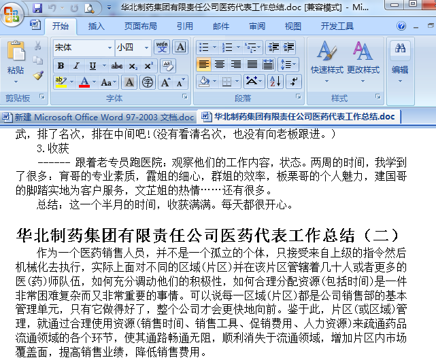Viewport: 436px width, 360px height.
Task: Expand font color dropdown arrow
Action: tap(95, 82)
